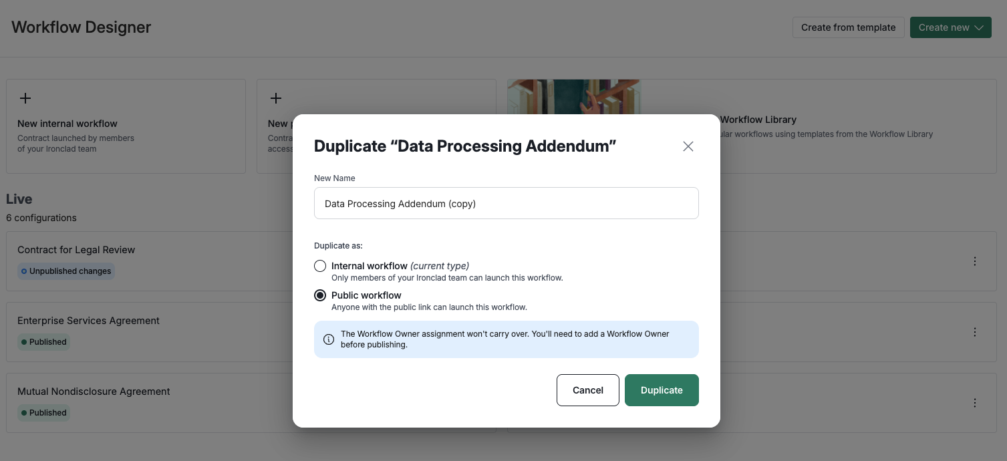Open the Enterprise Services Agreement workflow

point(88,321)
